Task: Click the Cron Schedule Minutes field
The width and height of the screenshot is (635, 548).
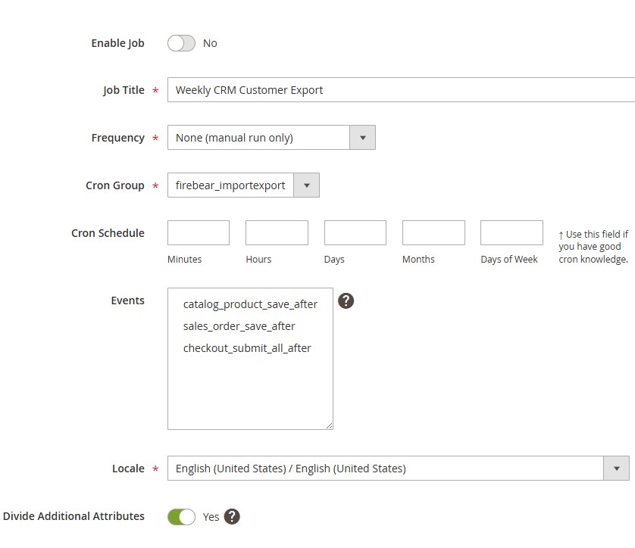Action: (198, 233)
